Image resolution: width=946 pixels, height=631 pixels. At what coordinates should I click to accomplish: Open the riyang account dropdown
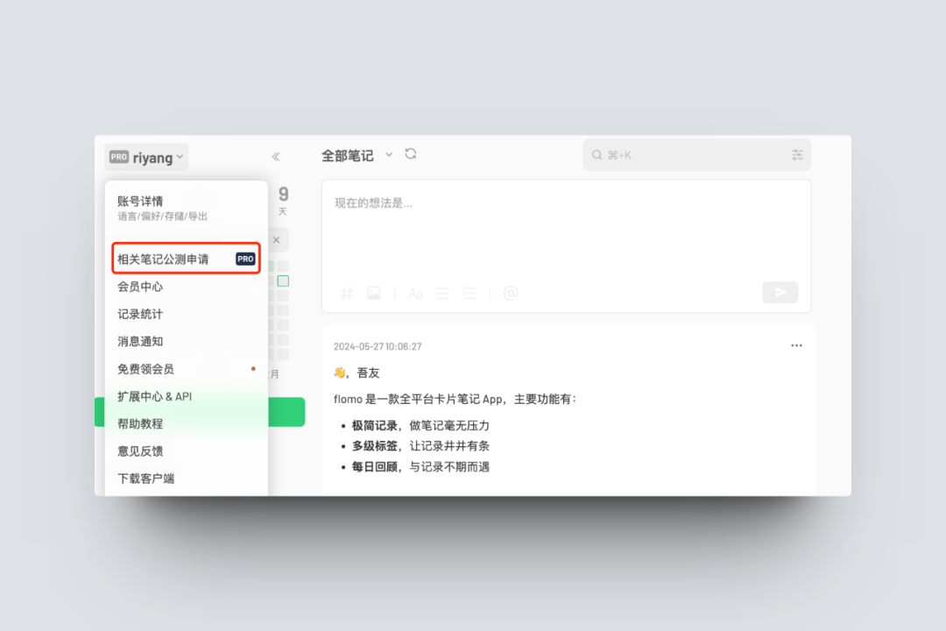(x=146, y=158)
